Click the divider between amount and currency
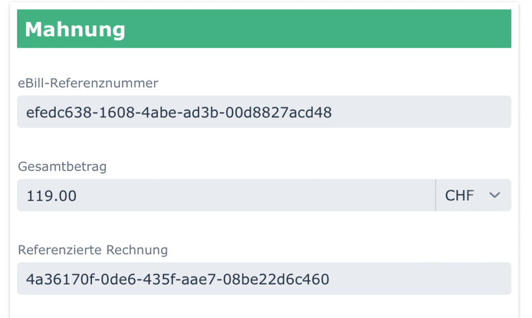The image size is (532, 318). (435, 195)
